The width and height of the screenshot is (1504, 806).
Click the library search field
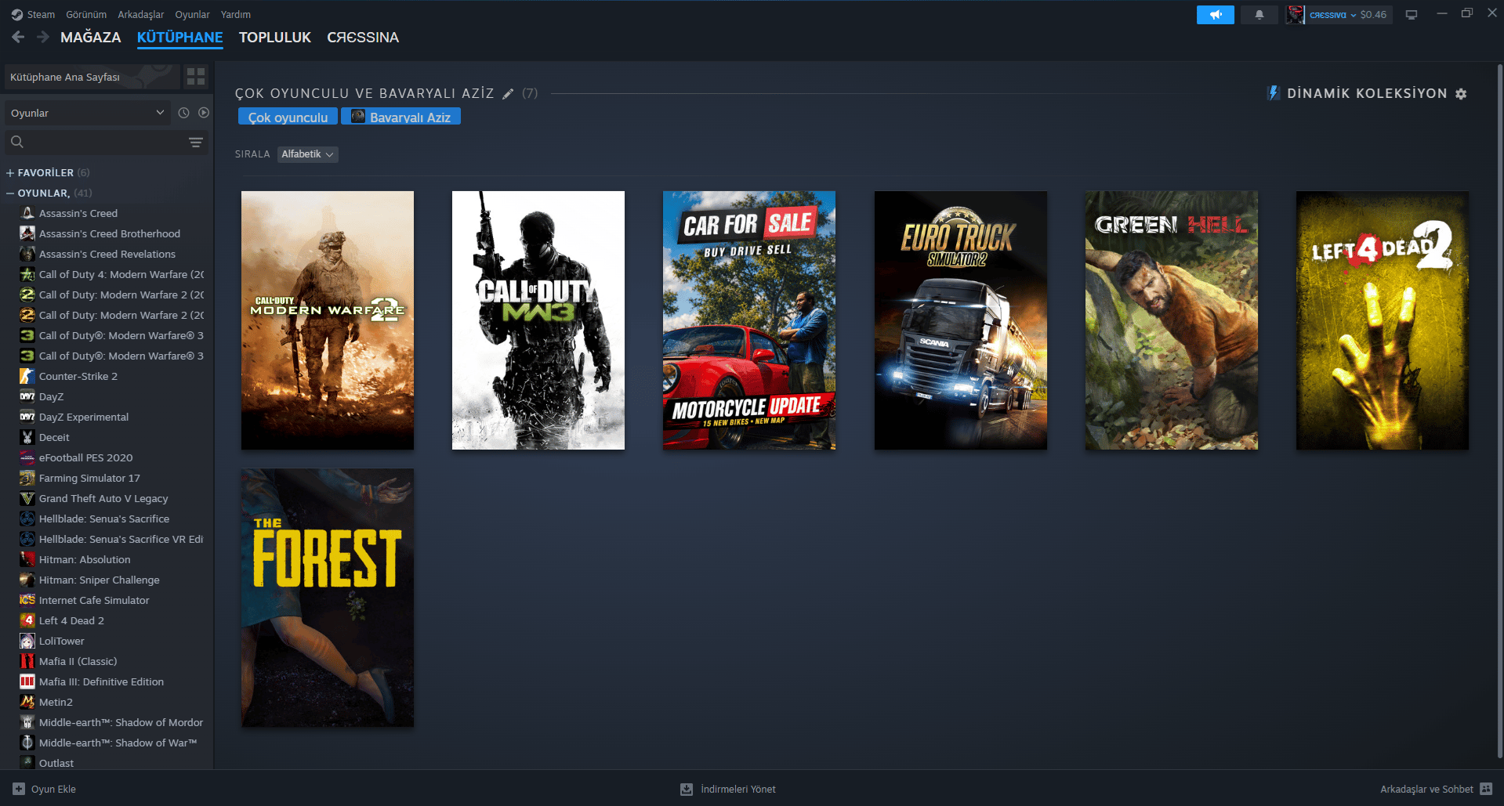click(107, 142)
